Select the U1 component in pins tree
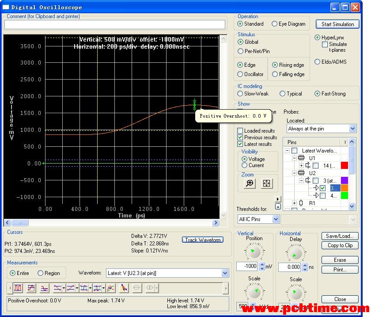 point(312,158)
